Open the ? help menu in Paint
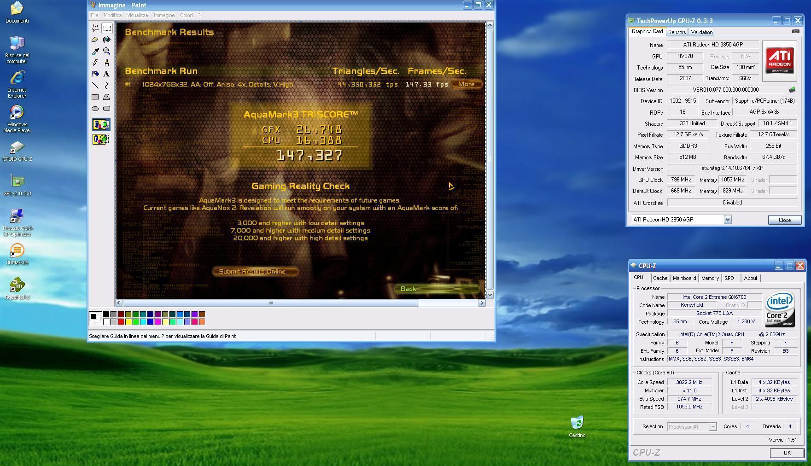The width and height of the screenshot is (811, 466). click(199, 15)
